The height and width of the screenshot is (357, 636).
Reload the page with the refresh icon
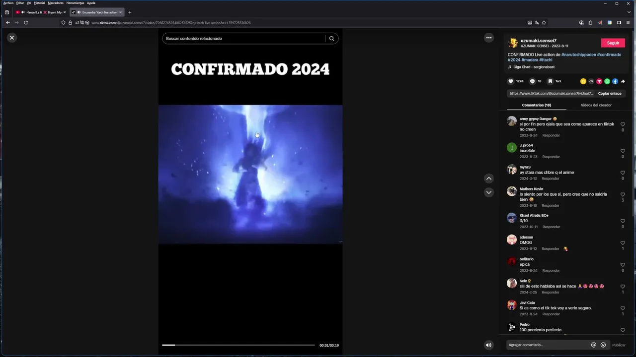tap(26, 22)
